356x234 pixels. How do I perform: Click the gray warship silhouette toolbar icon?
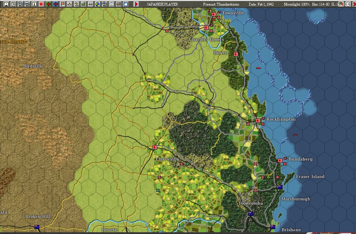(91, 4)
